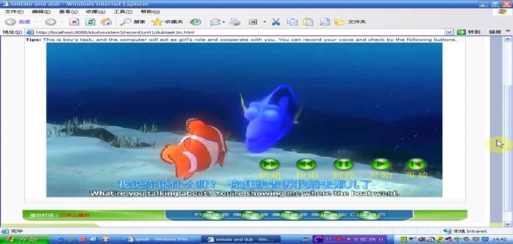Click the green play quick launch icon

coord(71,240)
